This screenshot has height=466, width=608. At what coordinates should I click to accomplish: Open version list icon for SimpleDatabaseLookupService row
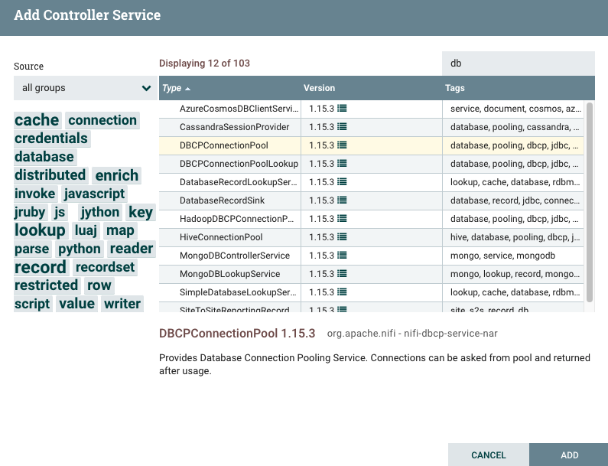point(342,292)
